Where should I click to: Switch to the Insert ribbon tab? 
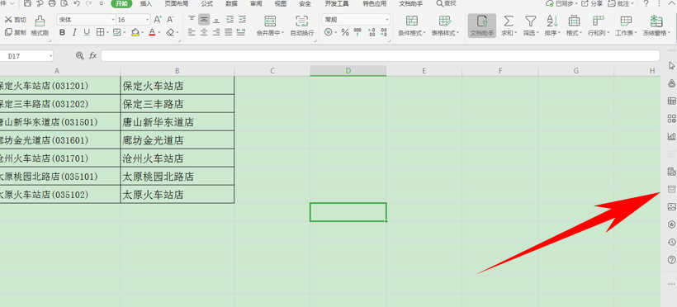146,3
